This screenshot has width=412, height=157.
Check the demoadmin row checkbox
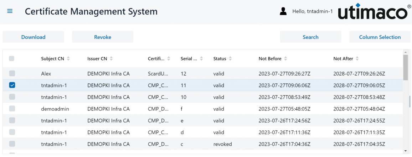coord(12,109)
